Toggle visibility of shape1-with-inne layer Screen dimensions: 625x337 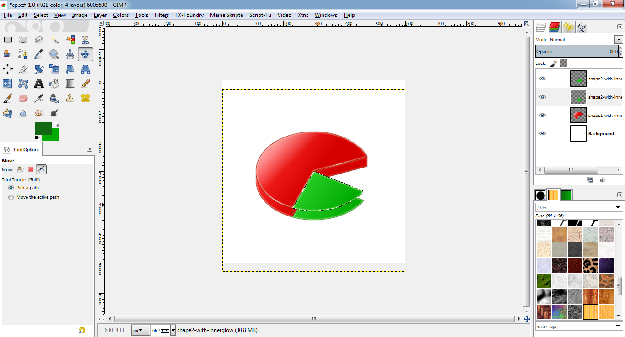point(542,115)
